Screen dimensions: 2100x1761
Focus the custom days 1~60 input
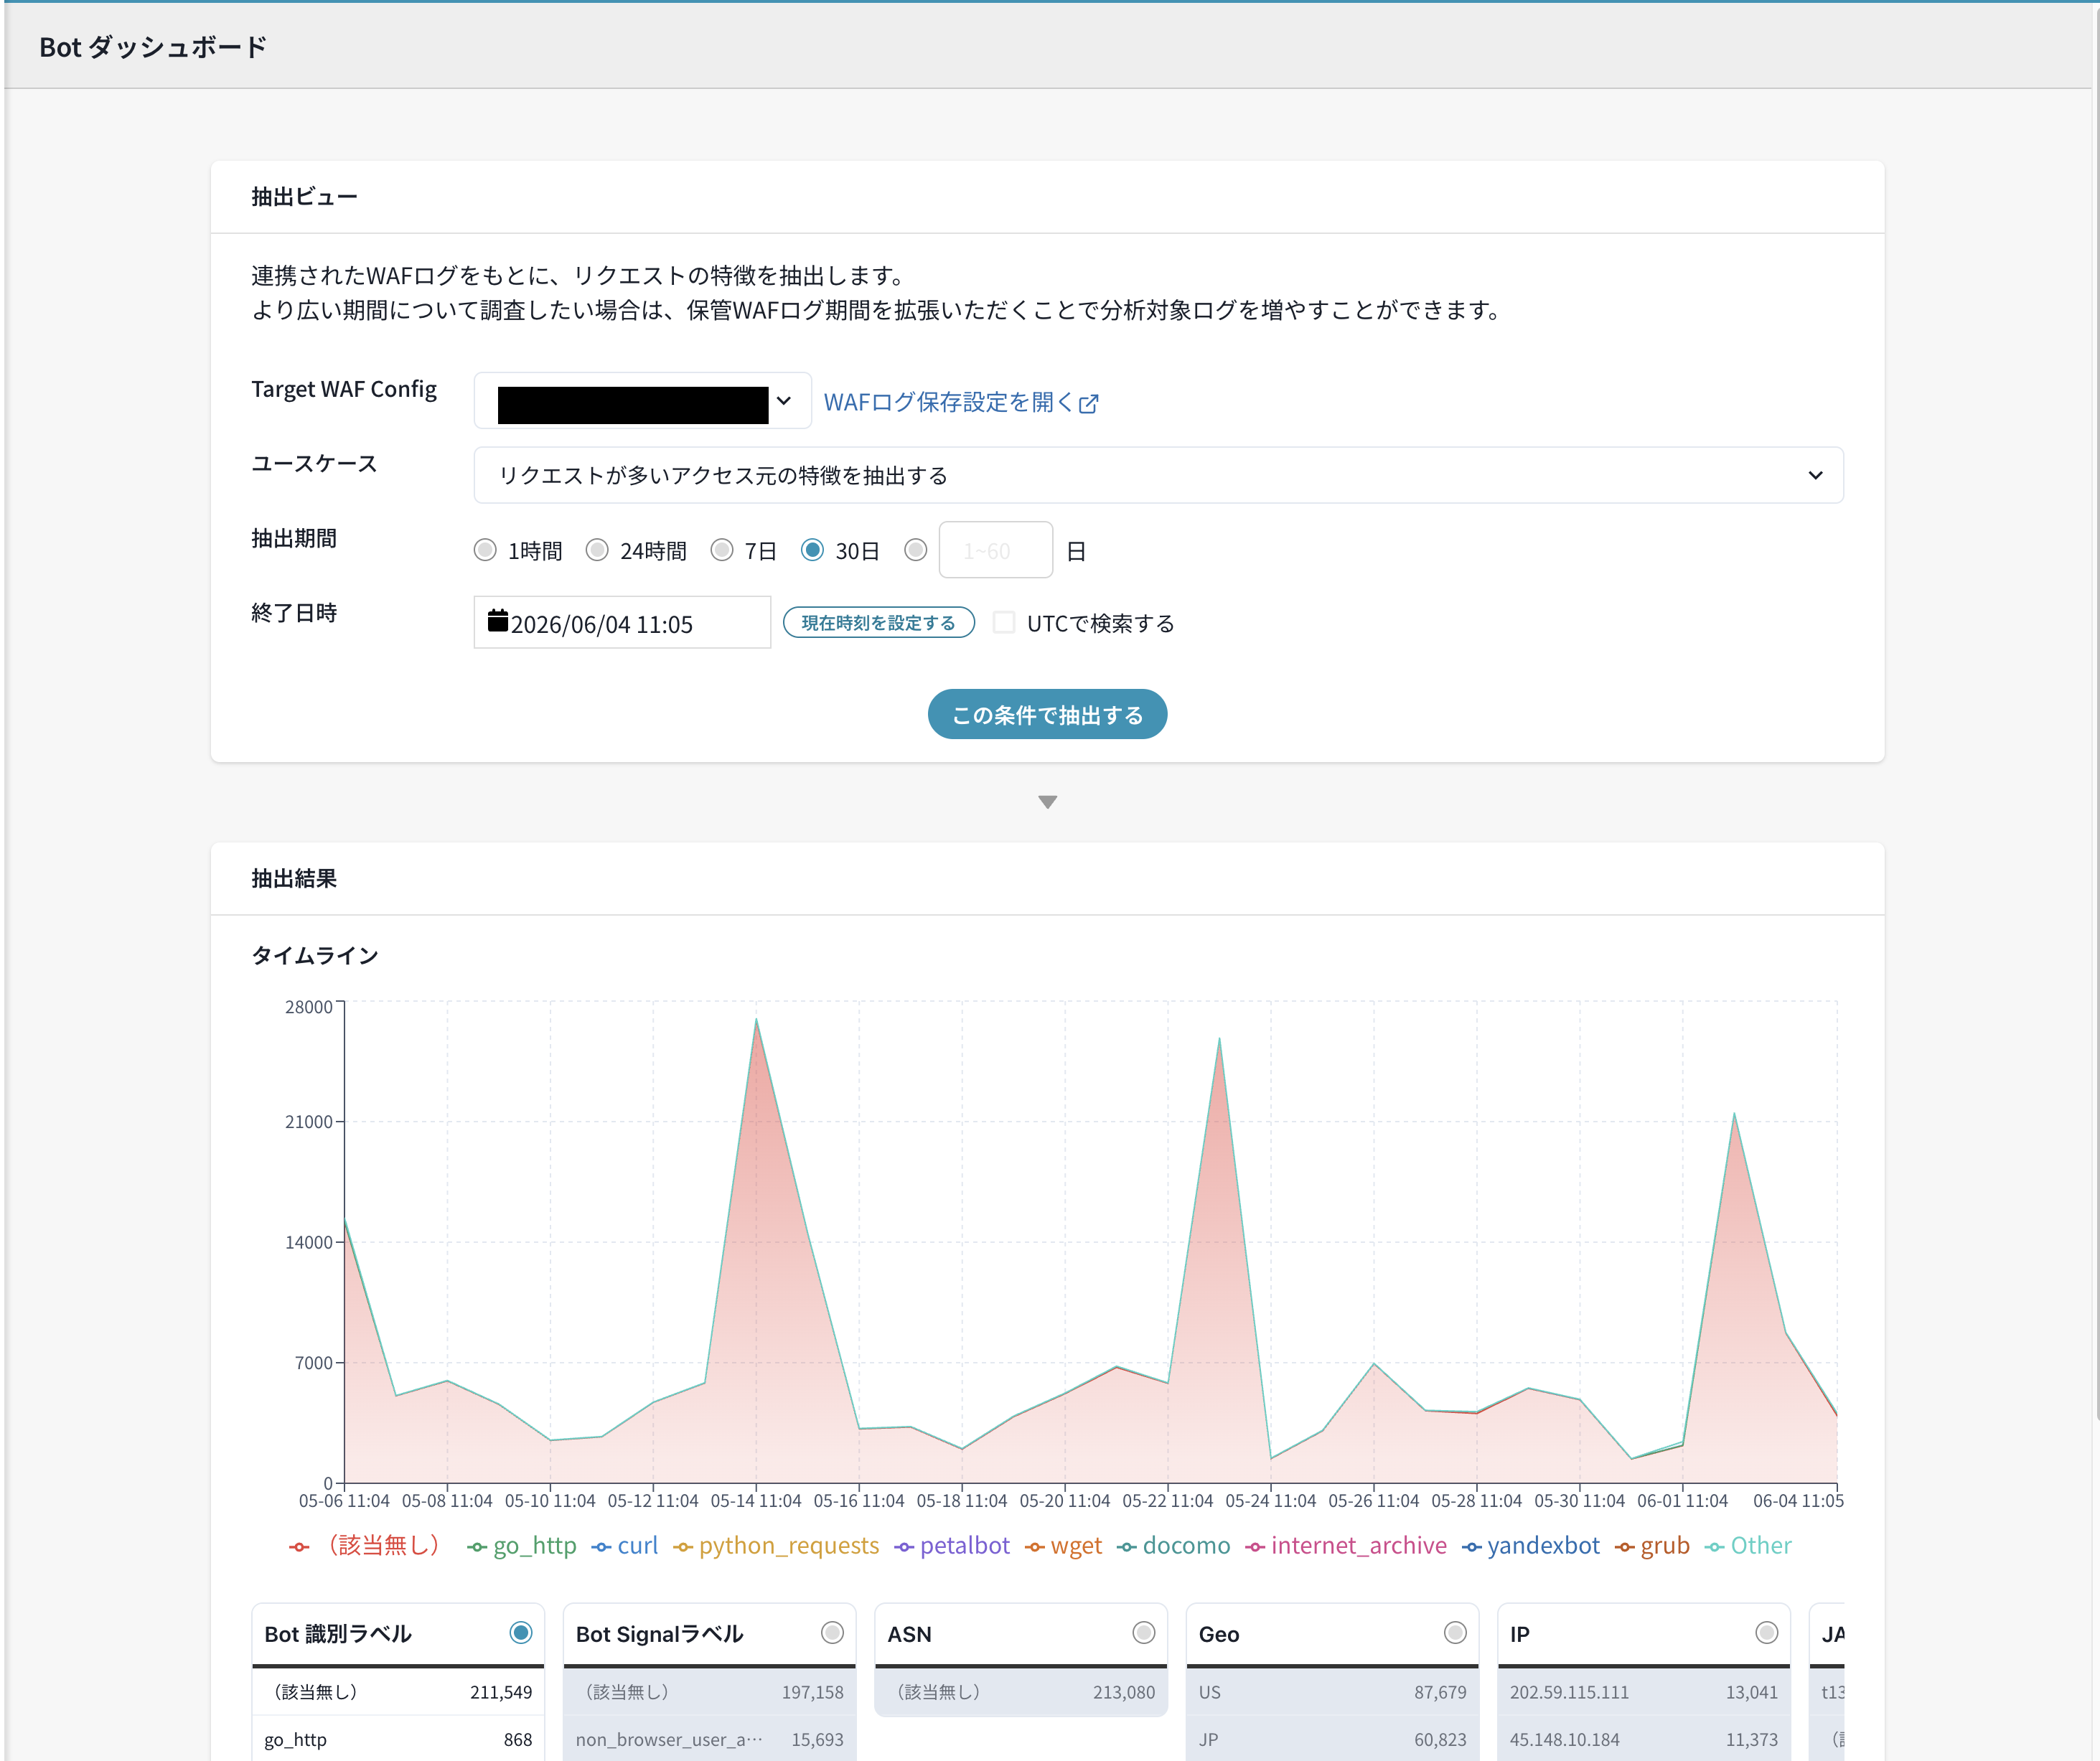pyautogui.click(x=996, y=550)
